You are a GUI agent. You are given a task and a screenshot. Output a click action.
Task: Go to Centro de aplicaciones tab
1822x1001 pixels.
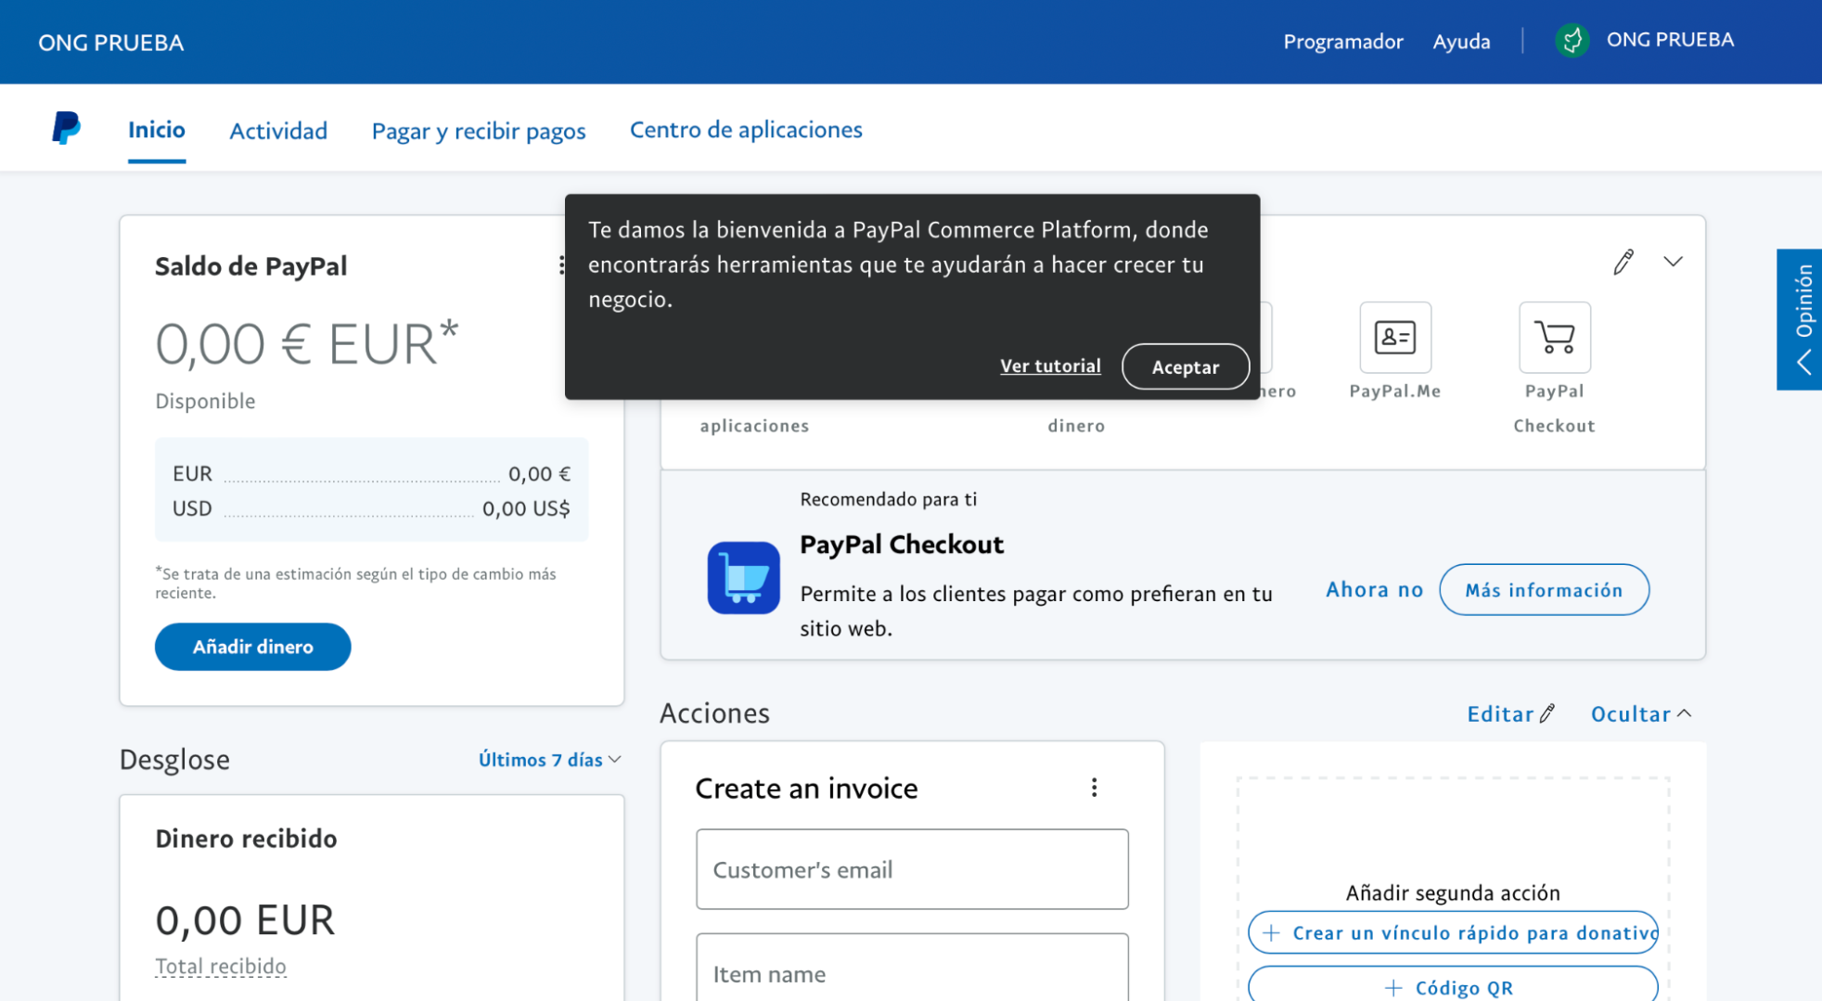(x=746, y=130)
